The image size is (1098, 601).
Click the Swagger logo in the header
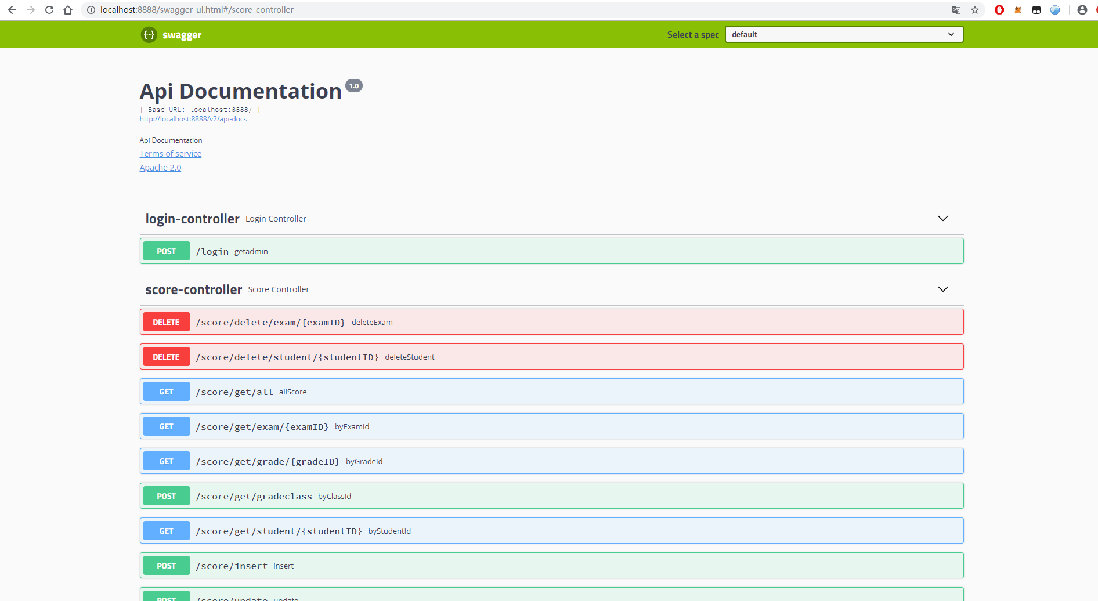pyautogui.click(x=171, y=34)
